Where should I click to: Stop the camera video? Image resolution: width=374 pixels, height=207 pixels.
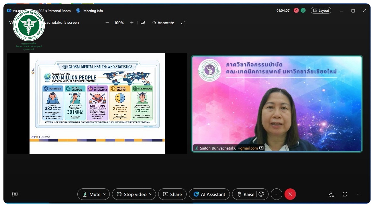tap(132, 194)
